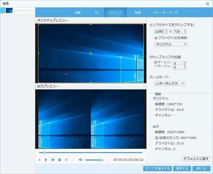Viewport: 213px width, 174px height.
Task: Open the ウォーターマーク tab
Action: [x=165, y=13]
